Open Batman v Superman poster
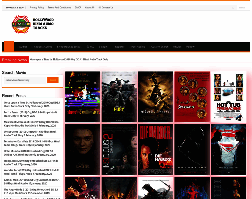Viewport: 252px width, 199px height. pyautogui.click(x=228, y=150)
